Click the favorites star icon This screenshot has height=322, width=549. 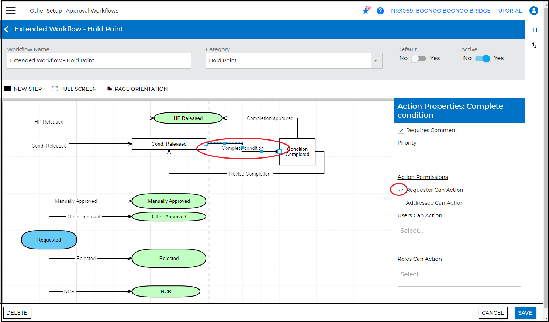(x=366, y=11)
